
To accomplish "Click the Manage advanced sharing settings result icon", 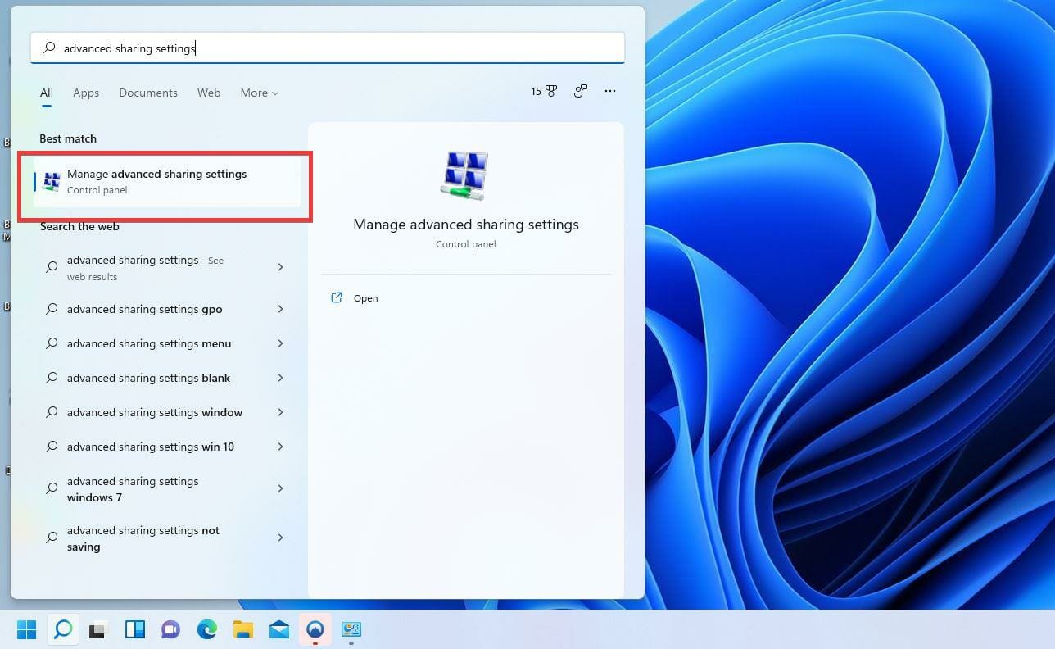I will 52,182.
